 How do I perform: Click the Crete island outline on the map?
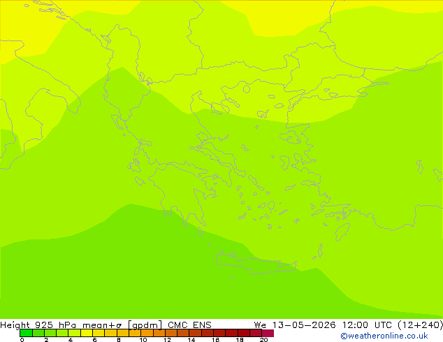tap(256, 262)
